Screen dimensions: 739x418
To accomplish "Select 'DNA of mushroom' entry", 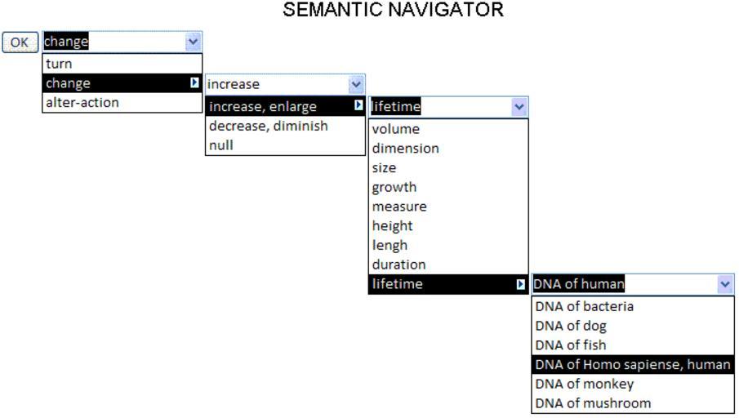I will click(633, 403).
